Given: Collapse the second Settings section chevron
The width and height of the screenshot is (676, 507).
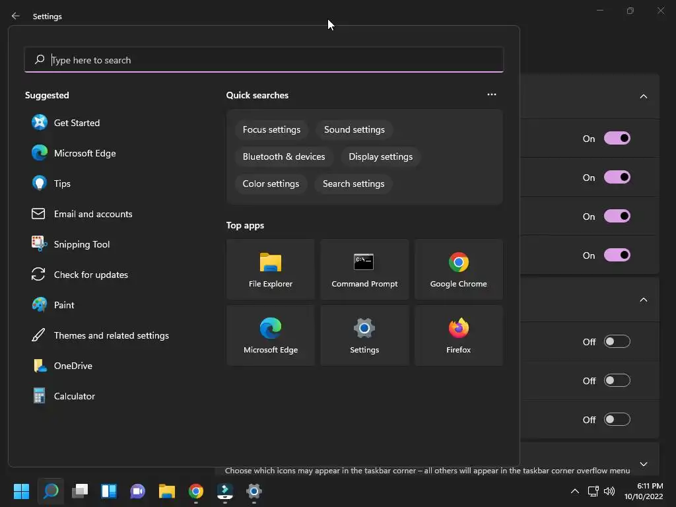Looking at the screenshot, I should pyautogui.click(x=643, y=300).
